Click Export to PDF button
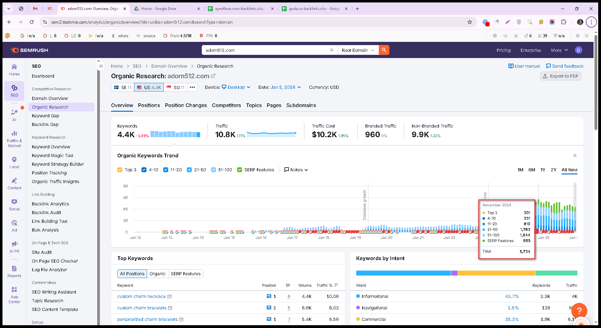601x328 pixels. pyautogui.click(x=561, y=76)
